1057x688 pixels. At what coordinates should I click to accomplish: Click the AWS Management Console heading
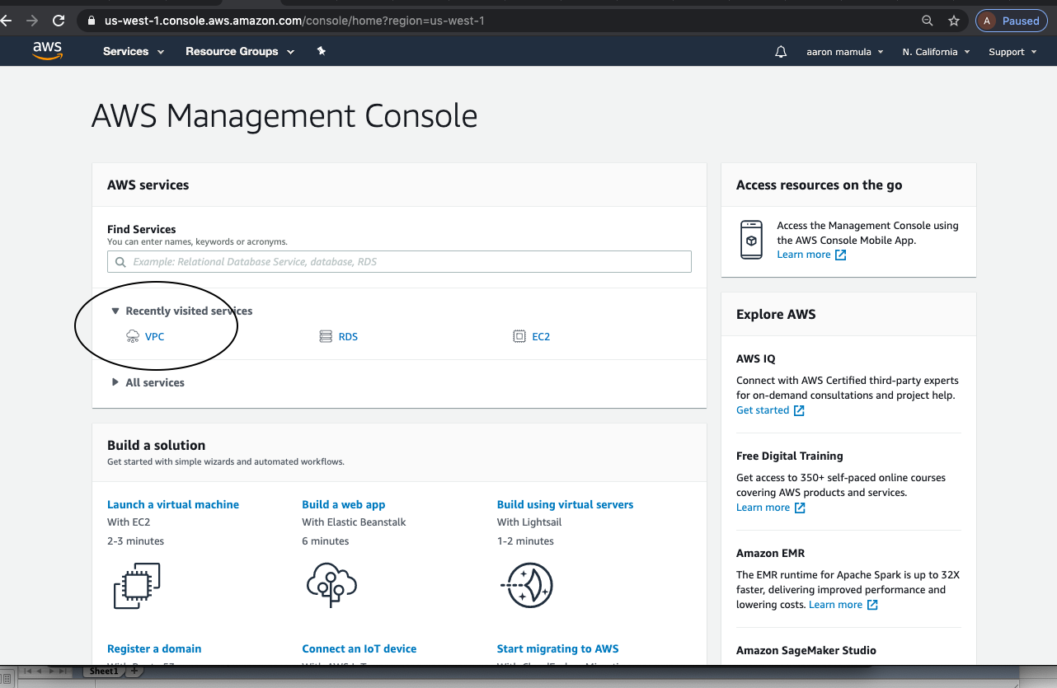tap(284, 116)
